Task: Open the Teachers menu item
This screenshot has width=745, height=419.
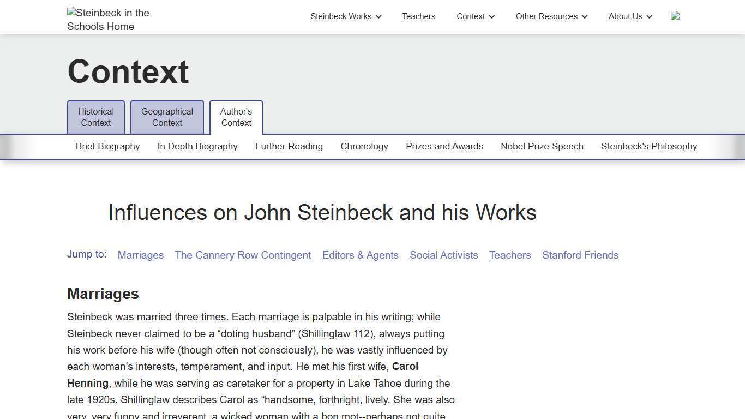Action: coord(418,16)
